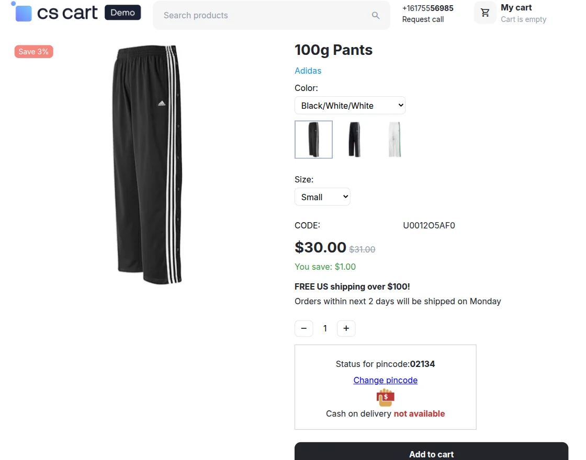Click the cash on delivery icon
Viewport: 586px width, 460px height.
[x=386, y=397]
